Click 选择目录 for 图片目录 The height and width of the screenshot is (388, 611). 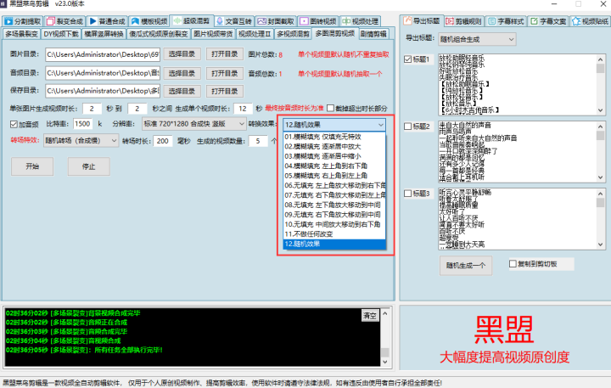[x=182, y=54]
